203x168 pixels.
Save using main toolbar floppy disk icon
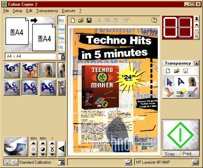click(x=89, y=20)
